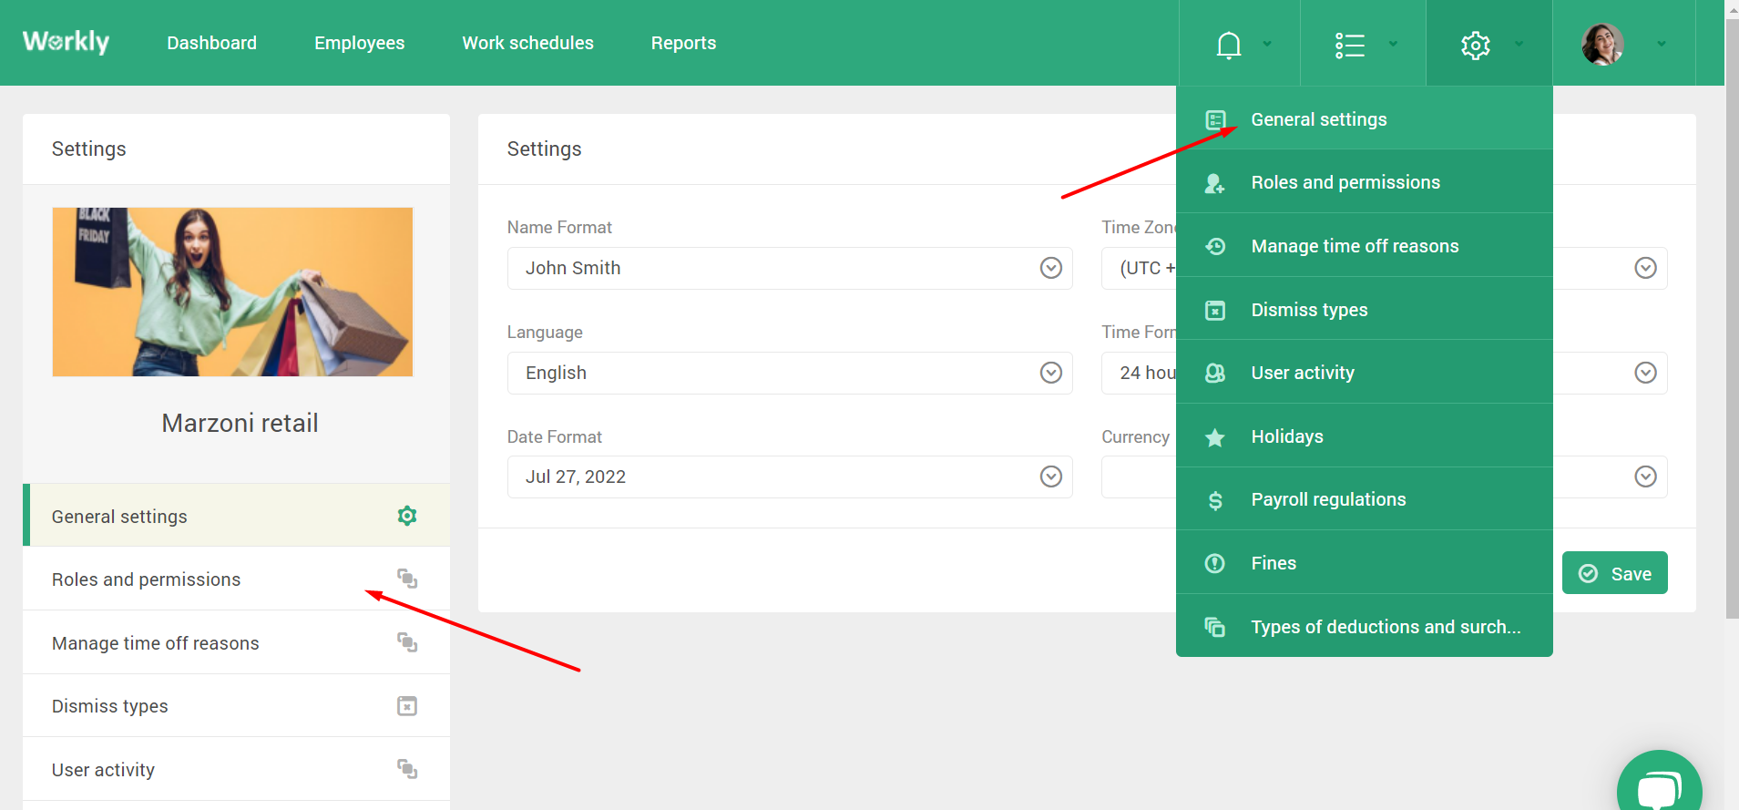Expand the user profile dropdown arrow

(1662, 44)
